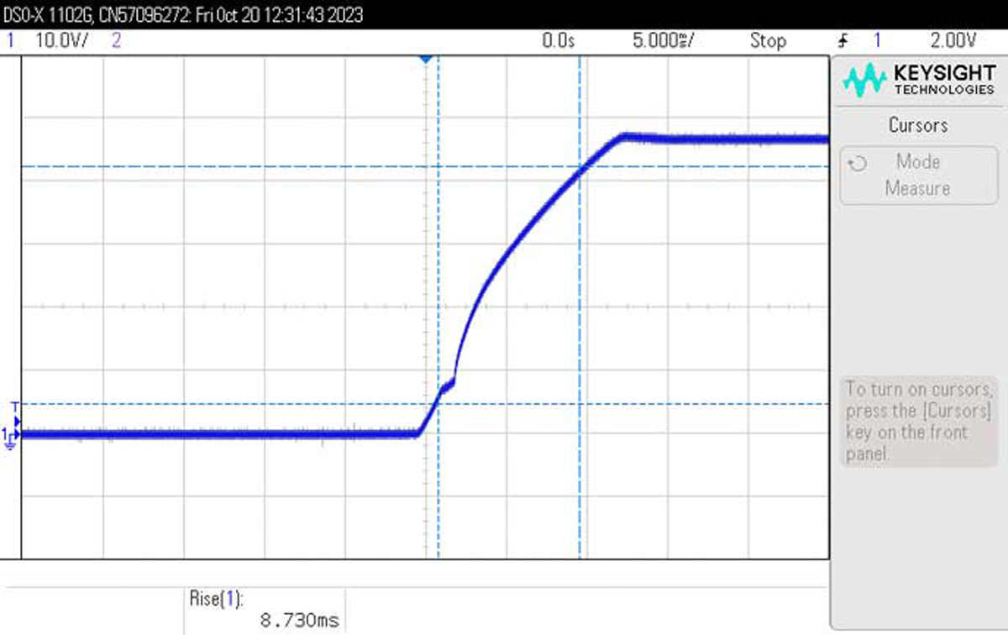Click the cursor help text box
This screenshot has width=1008, height=635.
(918, 422)
